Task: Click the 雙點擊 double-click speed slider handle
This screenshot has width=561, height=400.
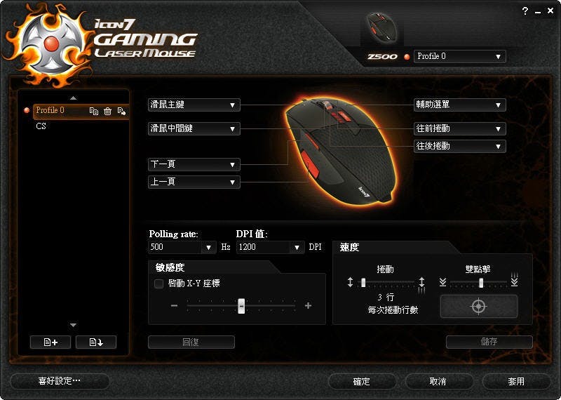Action: click(x=481, y=283)
